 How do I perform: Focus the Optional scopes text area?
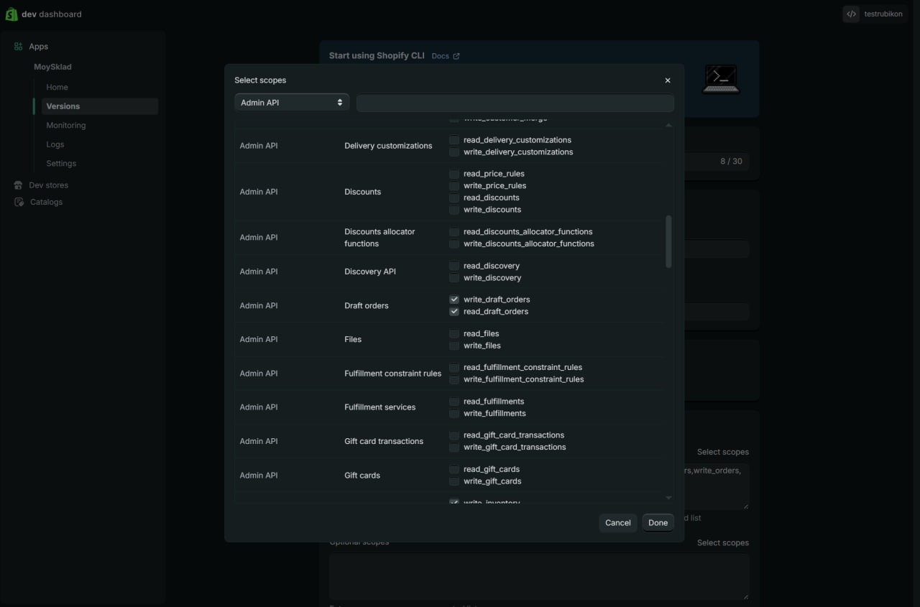tap(539, 576)
